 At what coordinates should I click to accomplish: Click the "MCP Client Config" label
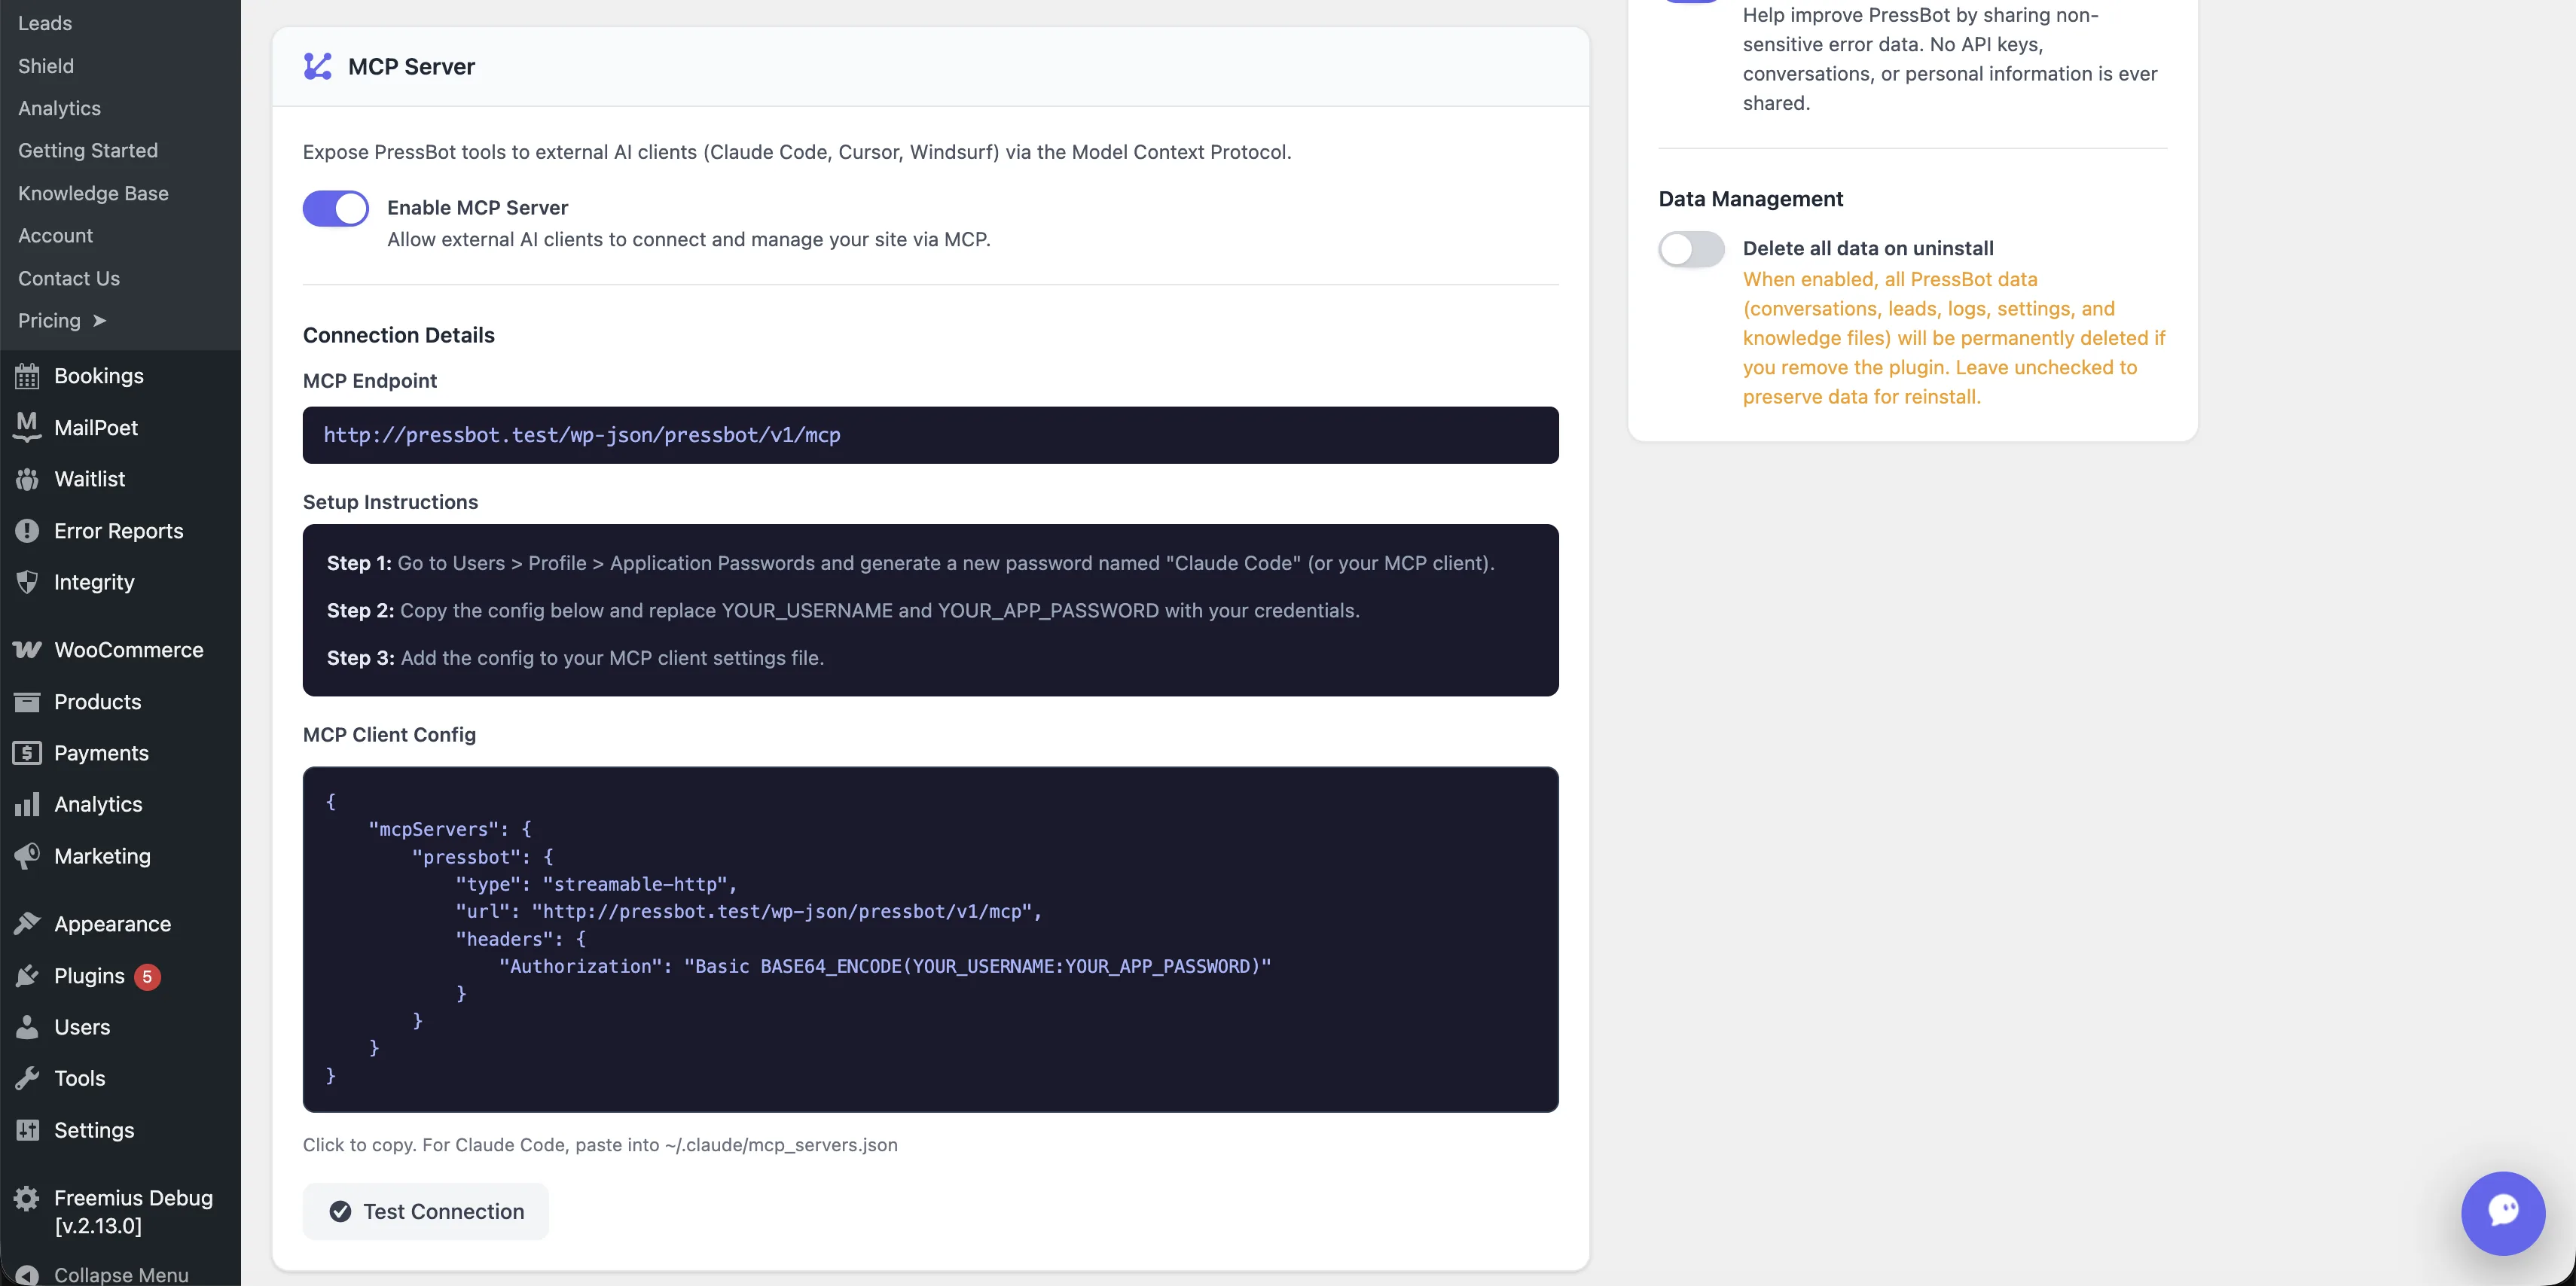coord(389,735)
